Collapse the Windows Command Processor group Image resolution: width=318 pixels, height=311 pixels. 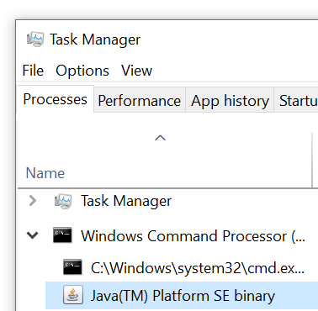point(32,235)
